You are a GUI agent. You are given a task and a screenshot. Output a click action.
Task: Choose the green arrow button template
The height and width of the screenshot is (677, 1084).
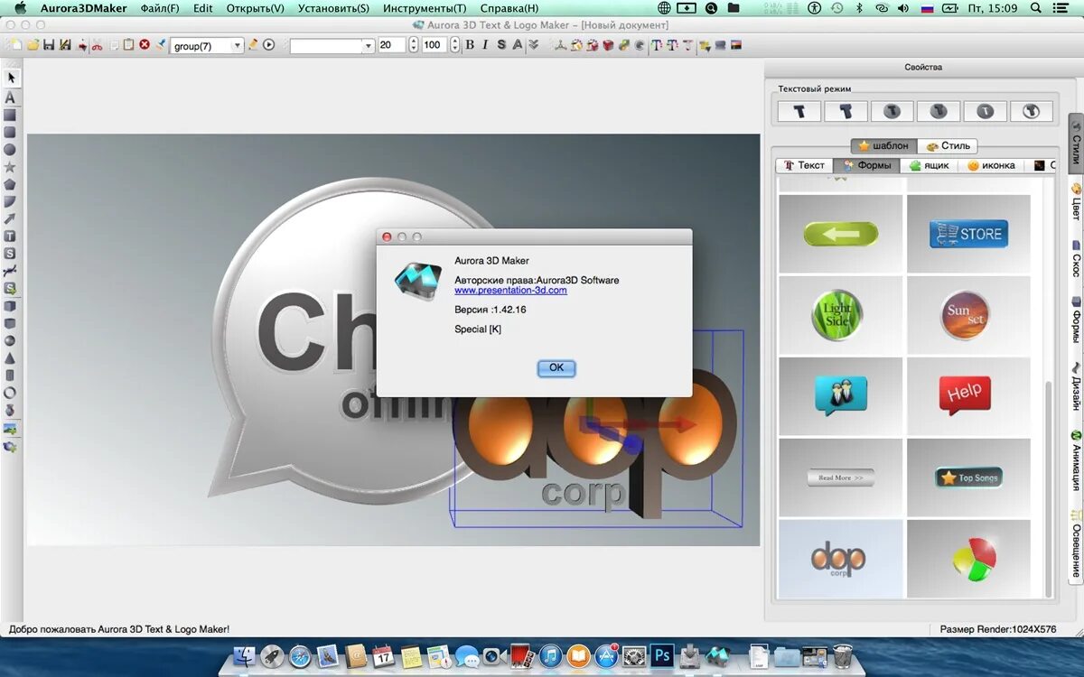[841, 234]
